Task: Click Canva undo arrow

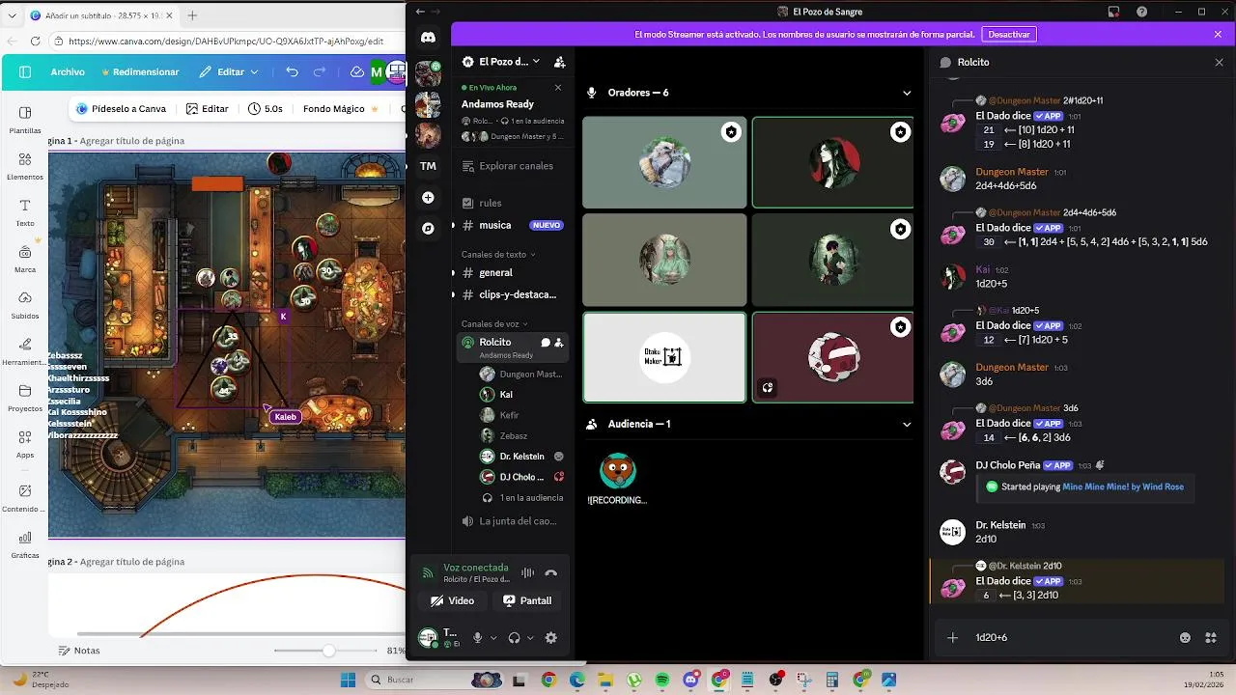Action: tap(292, 71)
